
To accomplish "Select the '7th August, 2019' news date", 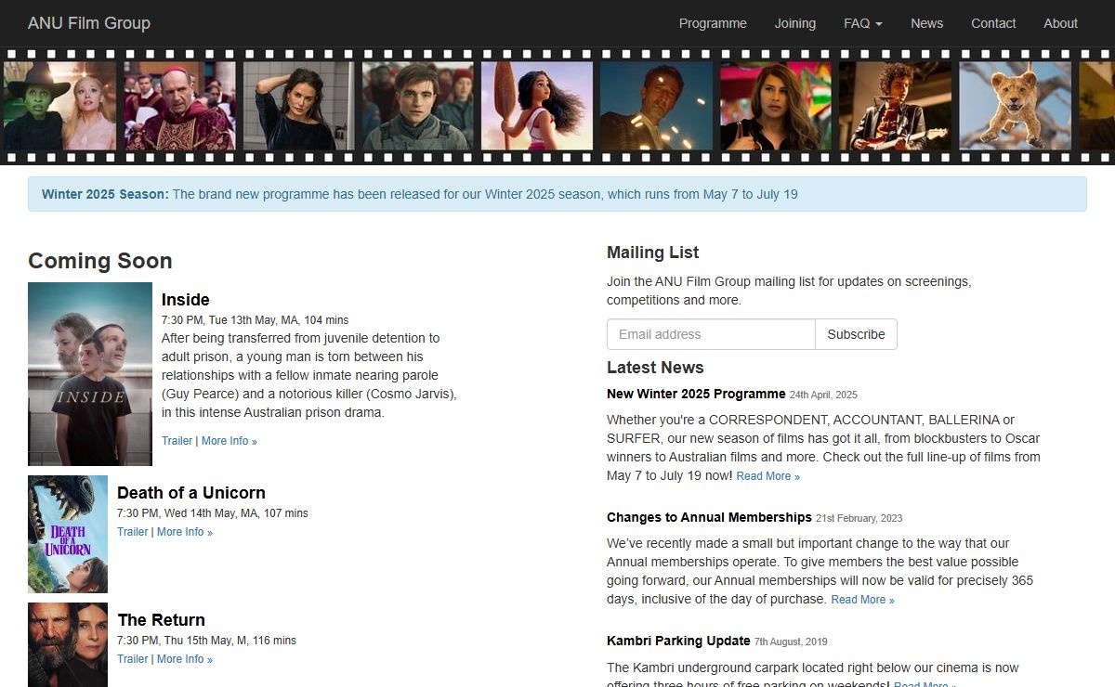I will (791, 642).
